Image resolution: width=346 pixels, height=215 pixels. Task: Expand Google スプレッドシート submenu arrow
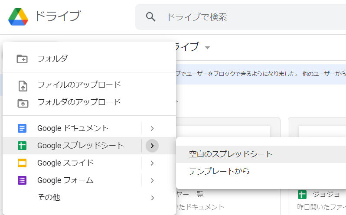click(x=152, y=146)
